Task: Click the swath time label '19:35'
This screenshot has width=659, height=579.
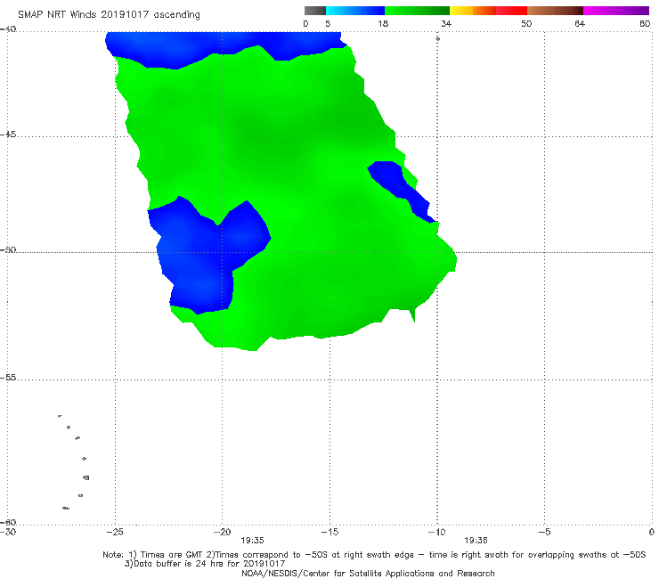Action: (x=252, y=541)
